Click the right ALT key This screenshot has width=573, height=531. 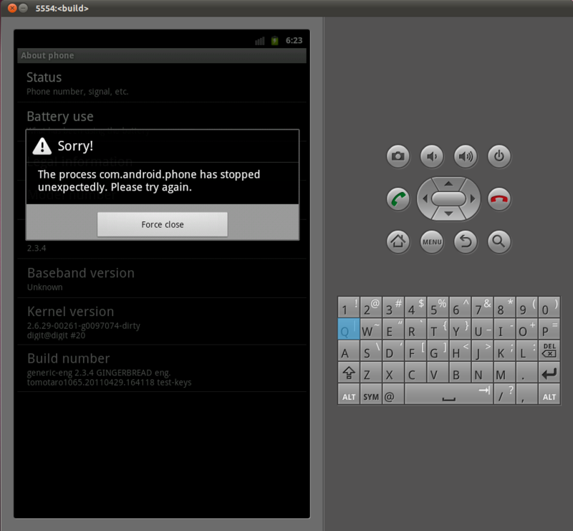(x=549, y=394)
